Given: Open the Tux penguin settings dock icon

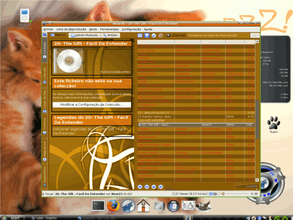Looking at the screenshot, I should click(x=188, y=206).
